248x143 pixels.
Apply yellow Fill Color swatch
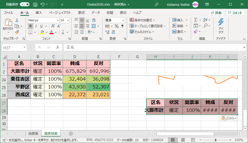[x=42, y=32]
